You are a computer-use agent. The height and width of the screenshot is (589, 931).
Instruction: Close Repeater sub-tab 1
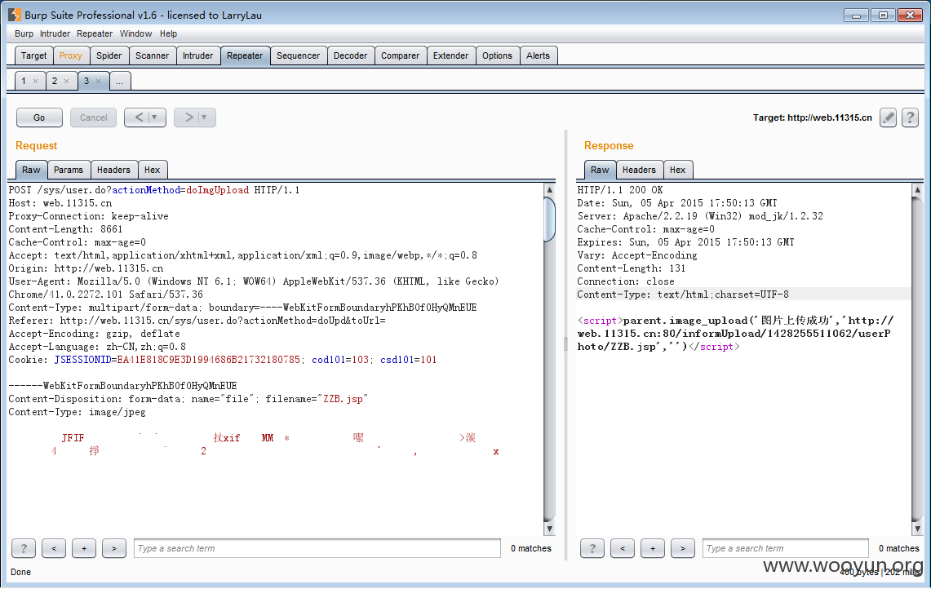(36, 82)
